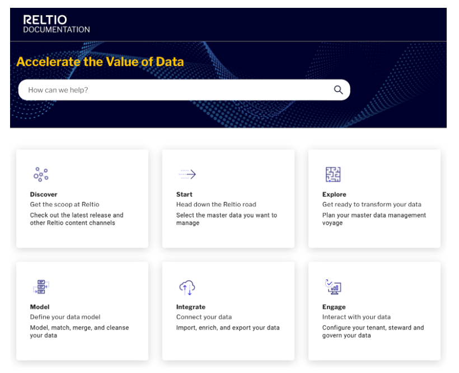
Task: Open the Discover heading link
Action: [44, 195]
